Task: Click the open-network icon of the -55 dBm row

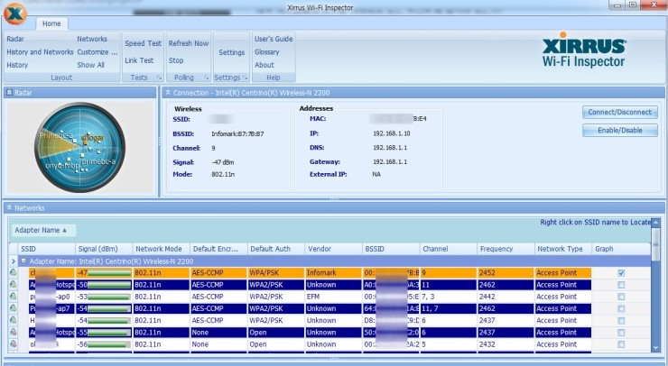Action: point(14,332)
